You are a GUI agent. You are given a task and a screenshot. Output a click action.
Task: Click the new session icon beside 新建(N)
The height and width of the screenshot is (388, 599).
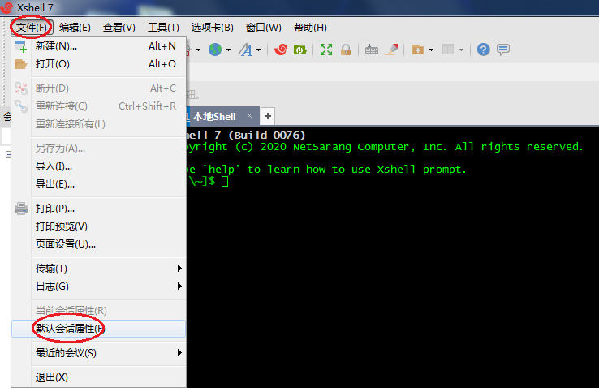tap(20, 46)
